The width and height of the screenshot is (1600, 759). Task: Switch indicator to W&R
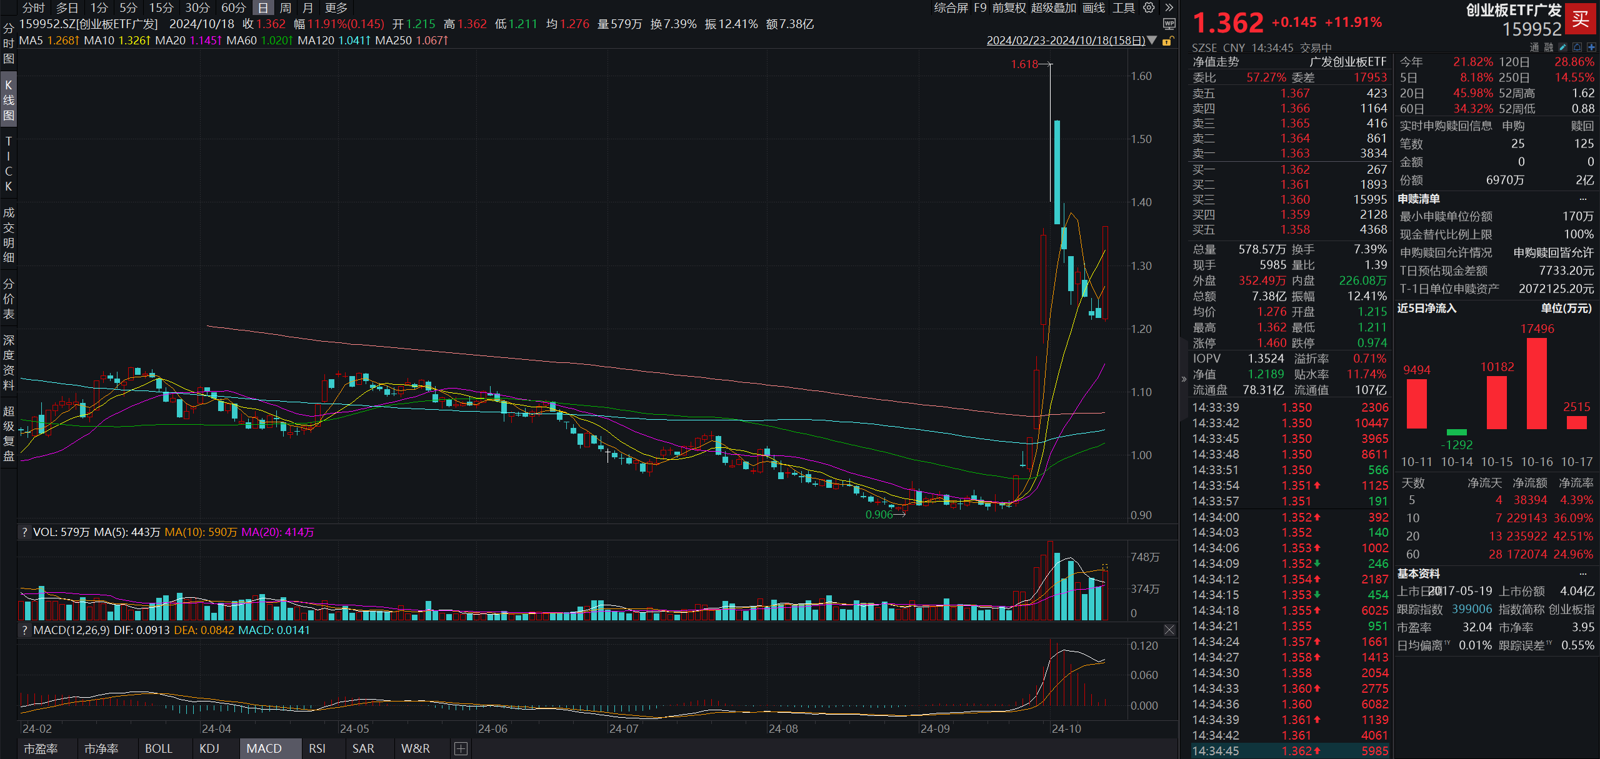pos(416,748)
